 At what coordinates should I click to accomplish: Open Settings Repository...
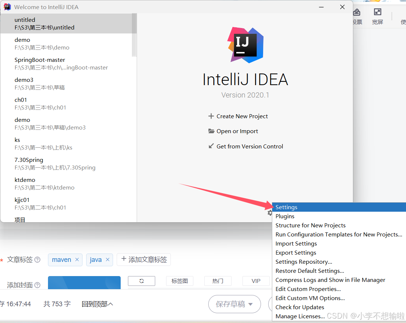click(x=339, y=262)
